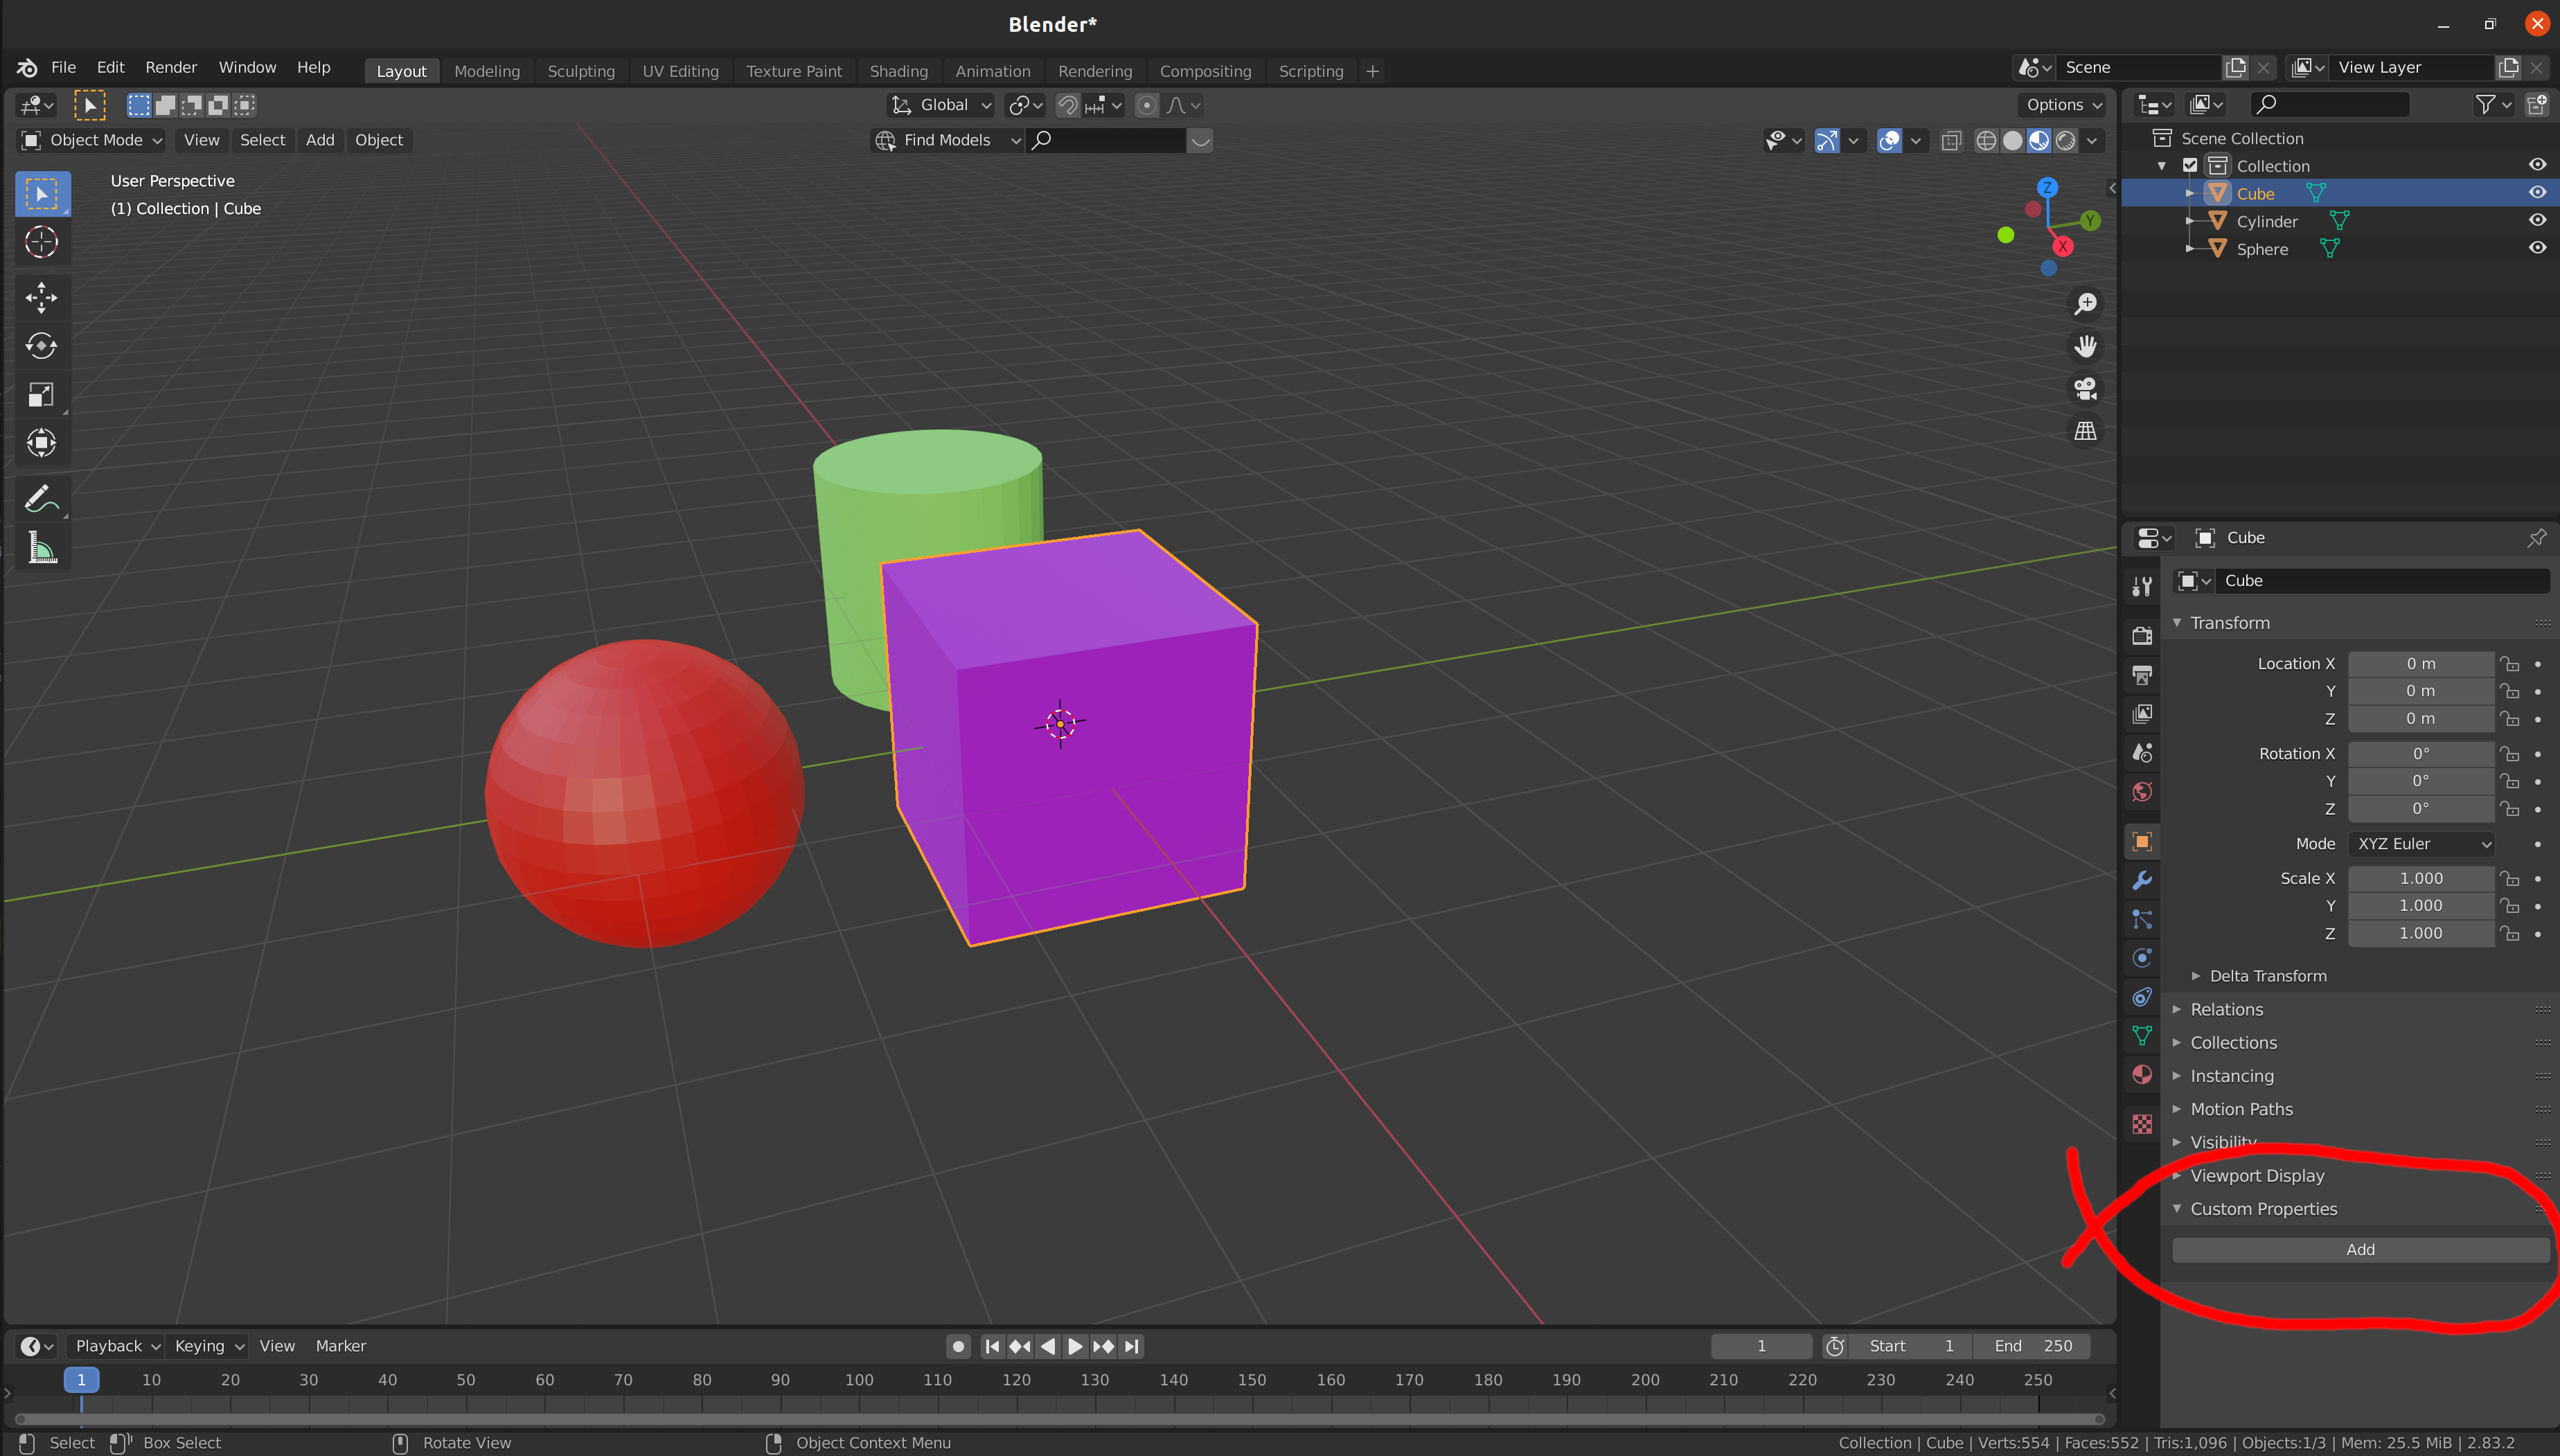Click the Rotation X value slider
The image size is (2560, 1456).
tap(2420, 754)
